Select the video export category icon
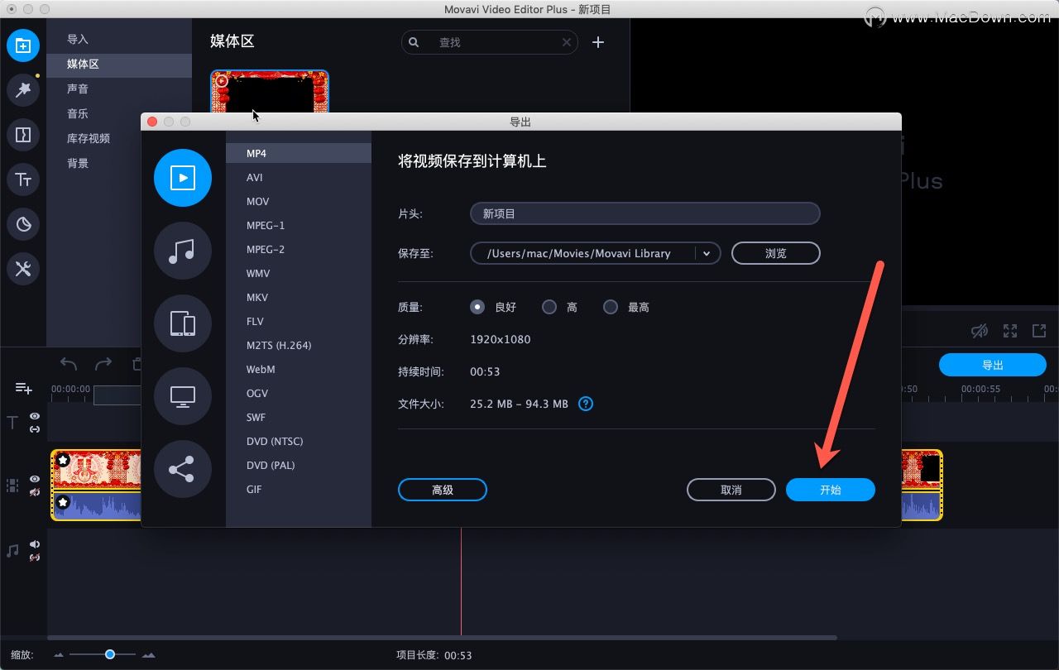The image size is (1059, 670). pyautogui.click(x=183, y=178)
